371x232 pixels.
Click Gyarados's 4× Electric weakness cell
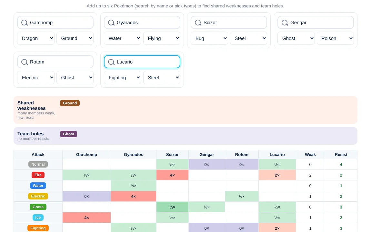134,196
